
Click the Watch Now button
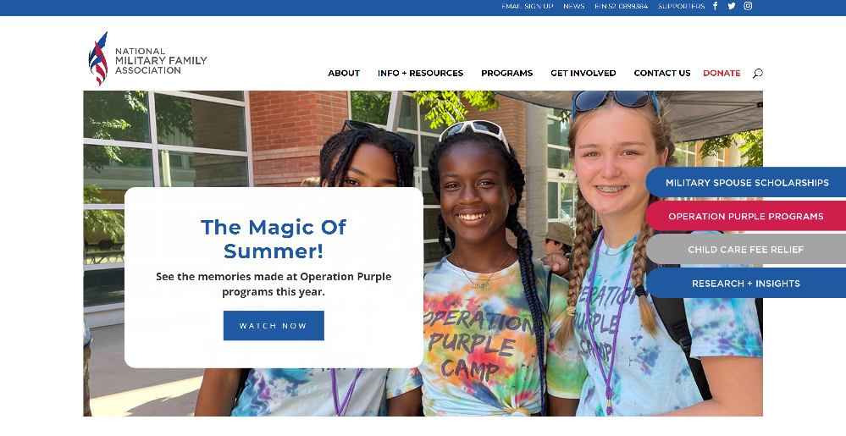click(274, 325)
